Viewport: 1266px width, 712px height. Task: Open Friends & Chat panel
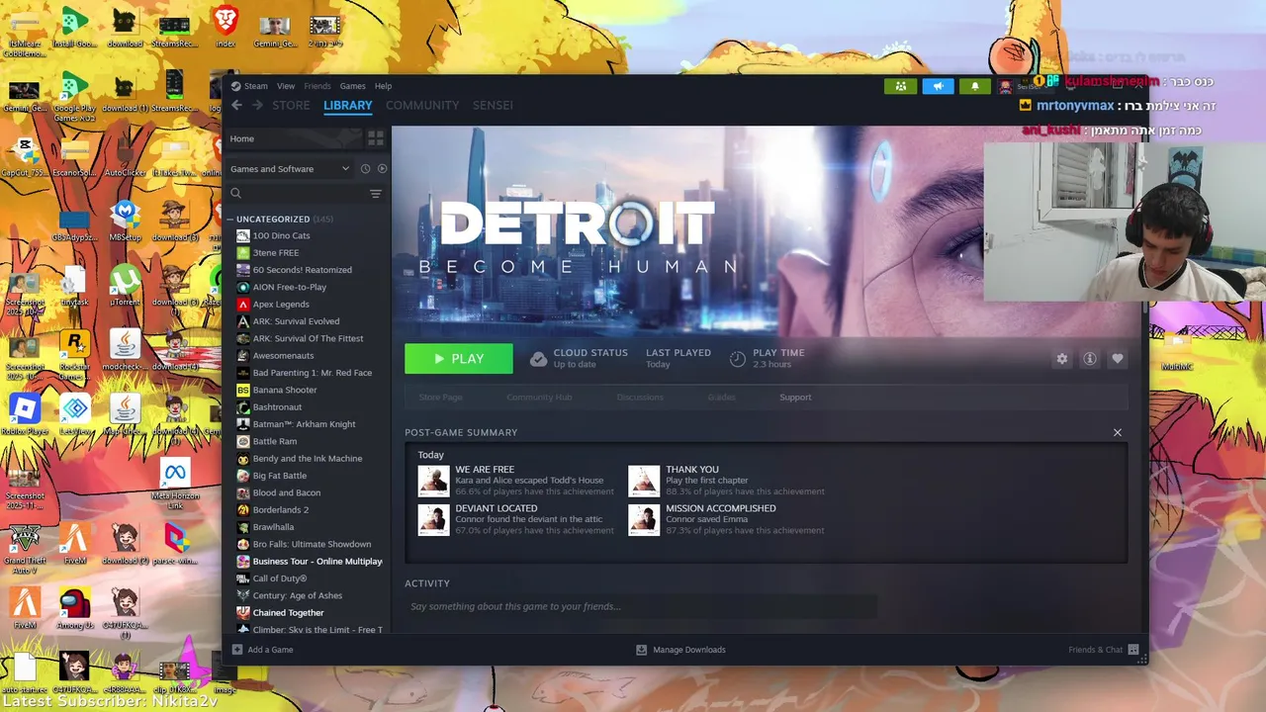click(x=1103, y=650)
